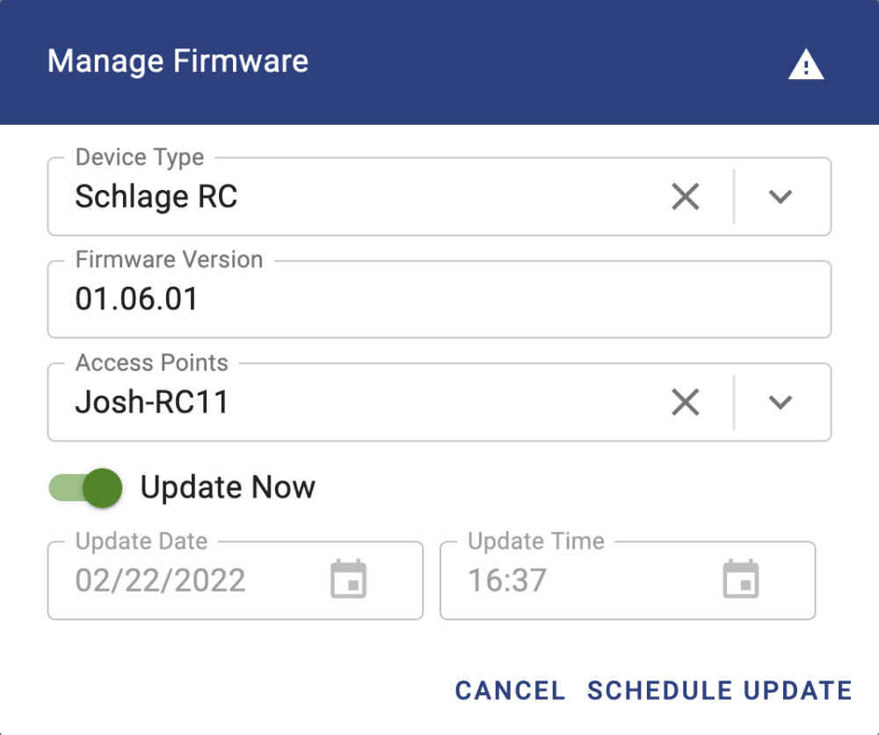Toggle the Update Now switch
This screenshot has width=879, height=735.
pos(85,486)
